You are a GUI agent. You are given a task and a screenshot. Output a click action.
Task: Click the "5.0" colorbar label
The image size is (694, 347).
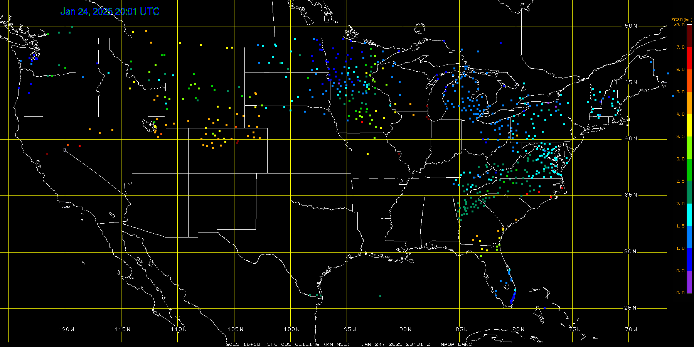[x=681, y=92]
